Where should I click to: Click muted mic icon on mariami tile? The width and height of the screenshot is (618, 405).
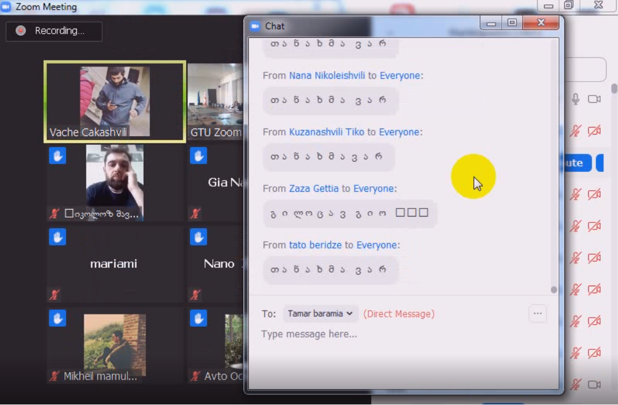tap(55, 294)
